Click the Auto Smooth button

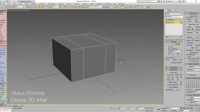[189, 91]
